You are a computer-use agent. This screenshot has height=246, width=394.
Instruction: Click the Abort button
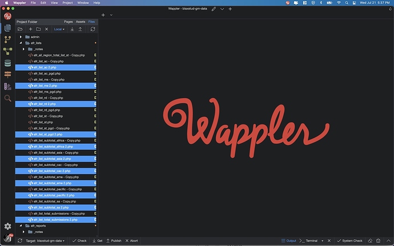point(131,241)
